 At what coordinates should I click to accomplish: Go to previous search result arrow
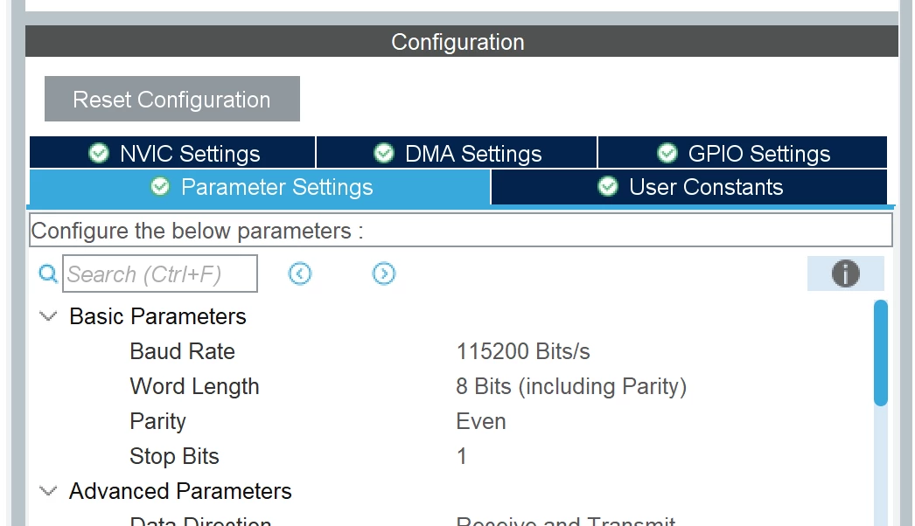click(x=300, y=273)
